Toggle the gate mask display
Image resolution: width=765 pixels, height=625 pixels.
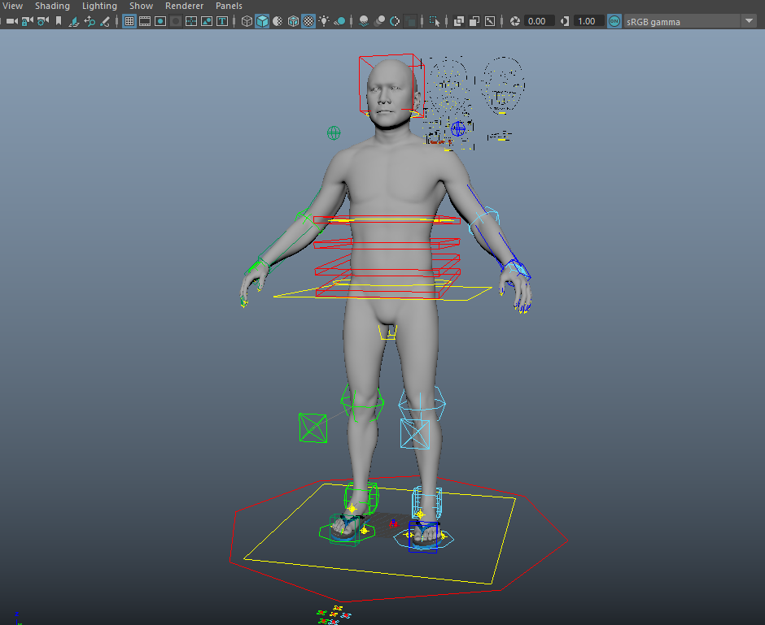[174, 21]
